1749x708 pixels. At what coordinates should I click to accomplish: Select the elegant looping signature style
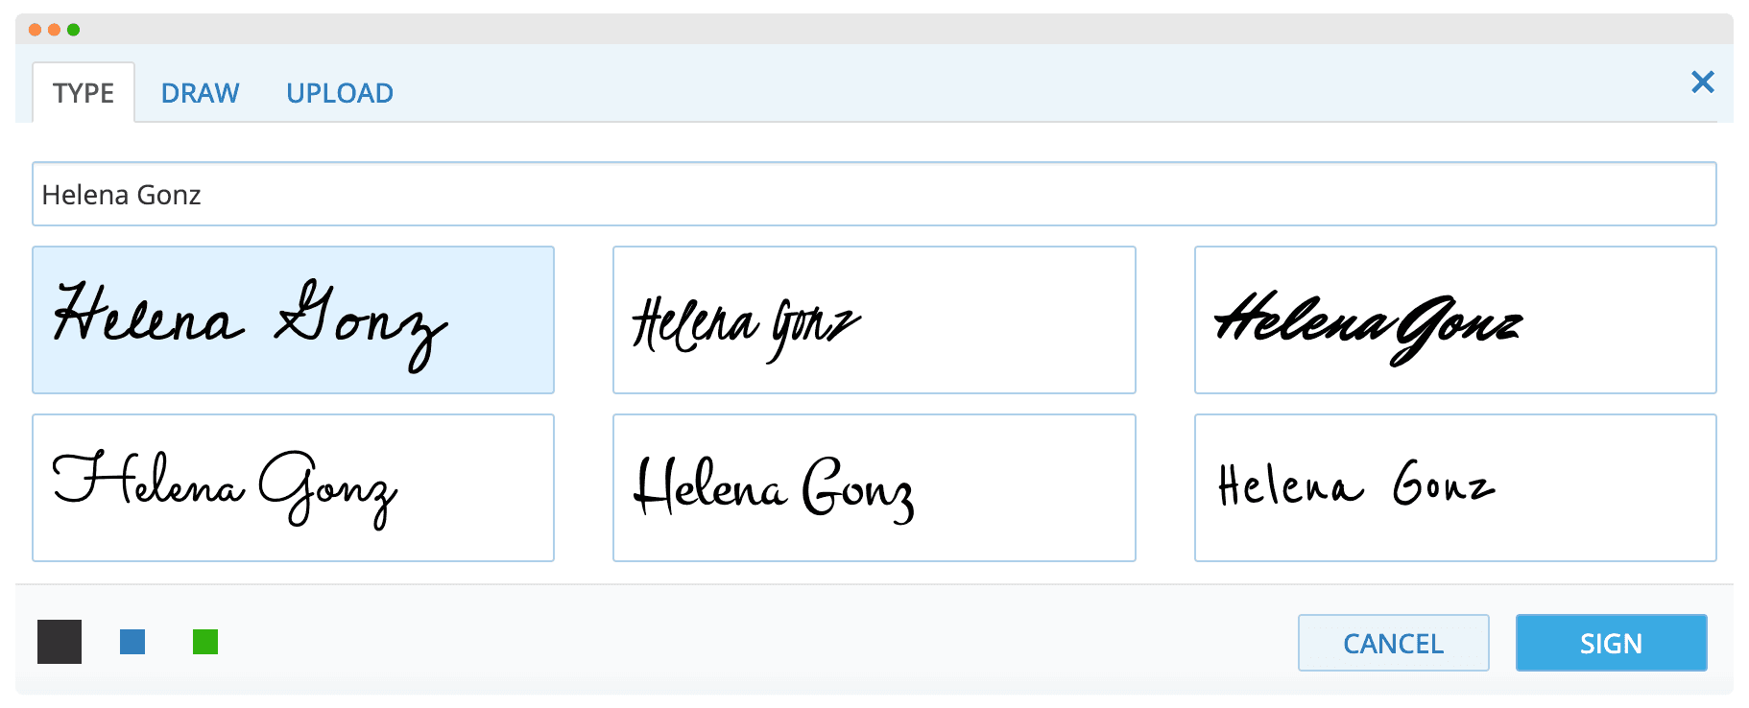[x=293, y=487]
